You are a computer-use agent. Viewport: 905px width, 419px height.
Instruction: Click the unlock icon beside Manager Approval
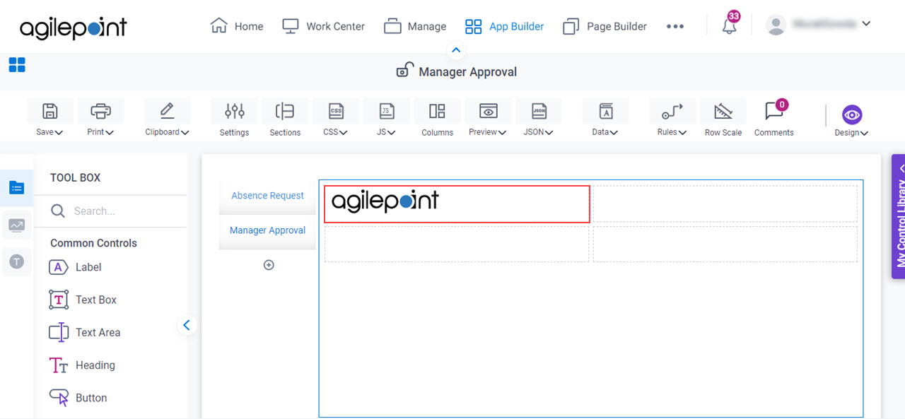(404, 70)
